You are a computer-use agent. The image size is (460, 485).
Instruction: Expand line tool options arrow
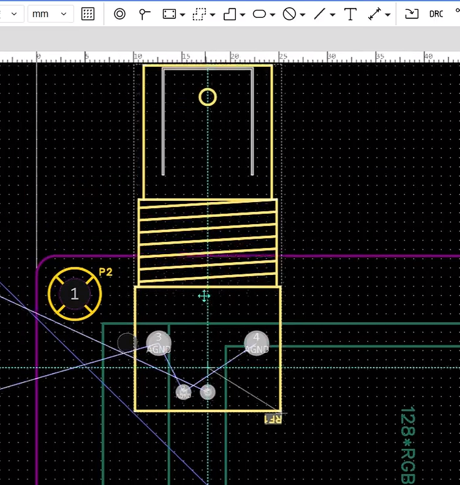(333, 15)
